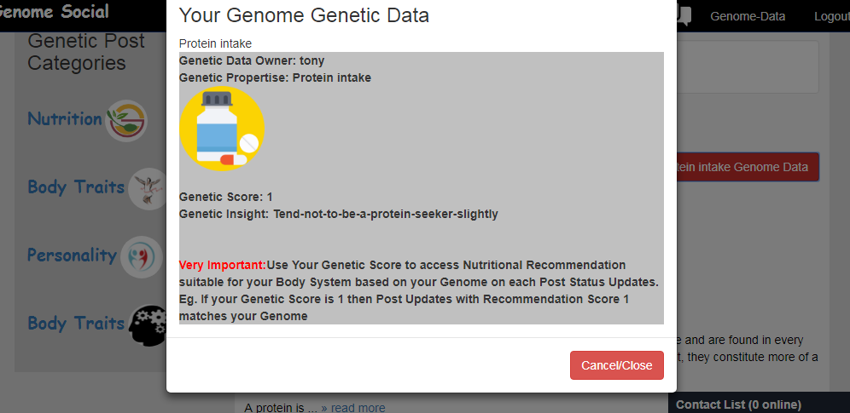Click Logout in the top navigation

point(831,16)
